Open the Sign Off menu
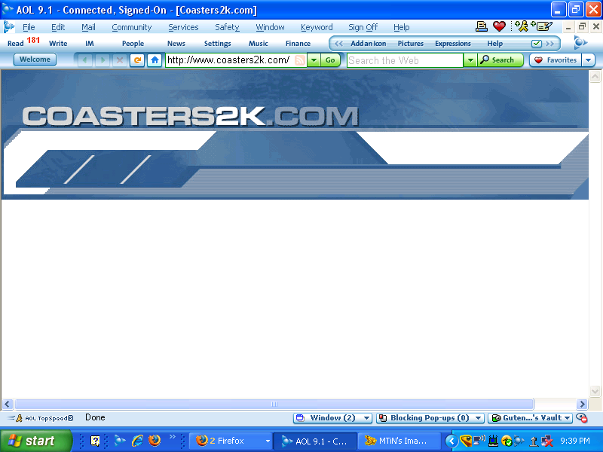Screen dimensions: 603x452 coord(363,27)
